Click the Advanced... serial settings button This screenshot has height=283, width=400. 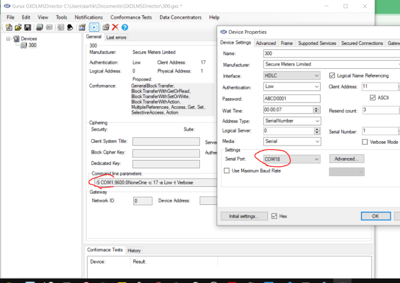346,159
